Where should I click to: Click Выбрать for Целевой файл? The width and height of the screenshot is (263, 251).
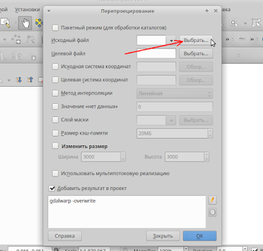[196, 53]
